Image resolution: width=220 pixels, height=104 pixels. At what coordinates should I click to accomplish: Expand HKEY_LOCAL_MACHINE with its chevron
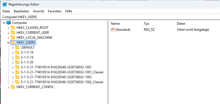pos(9,38)
